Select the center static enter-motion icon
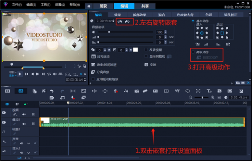The image size is (252, 161). pyautogui.click(x=202, y=33)
